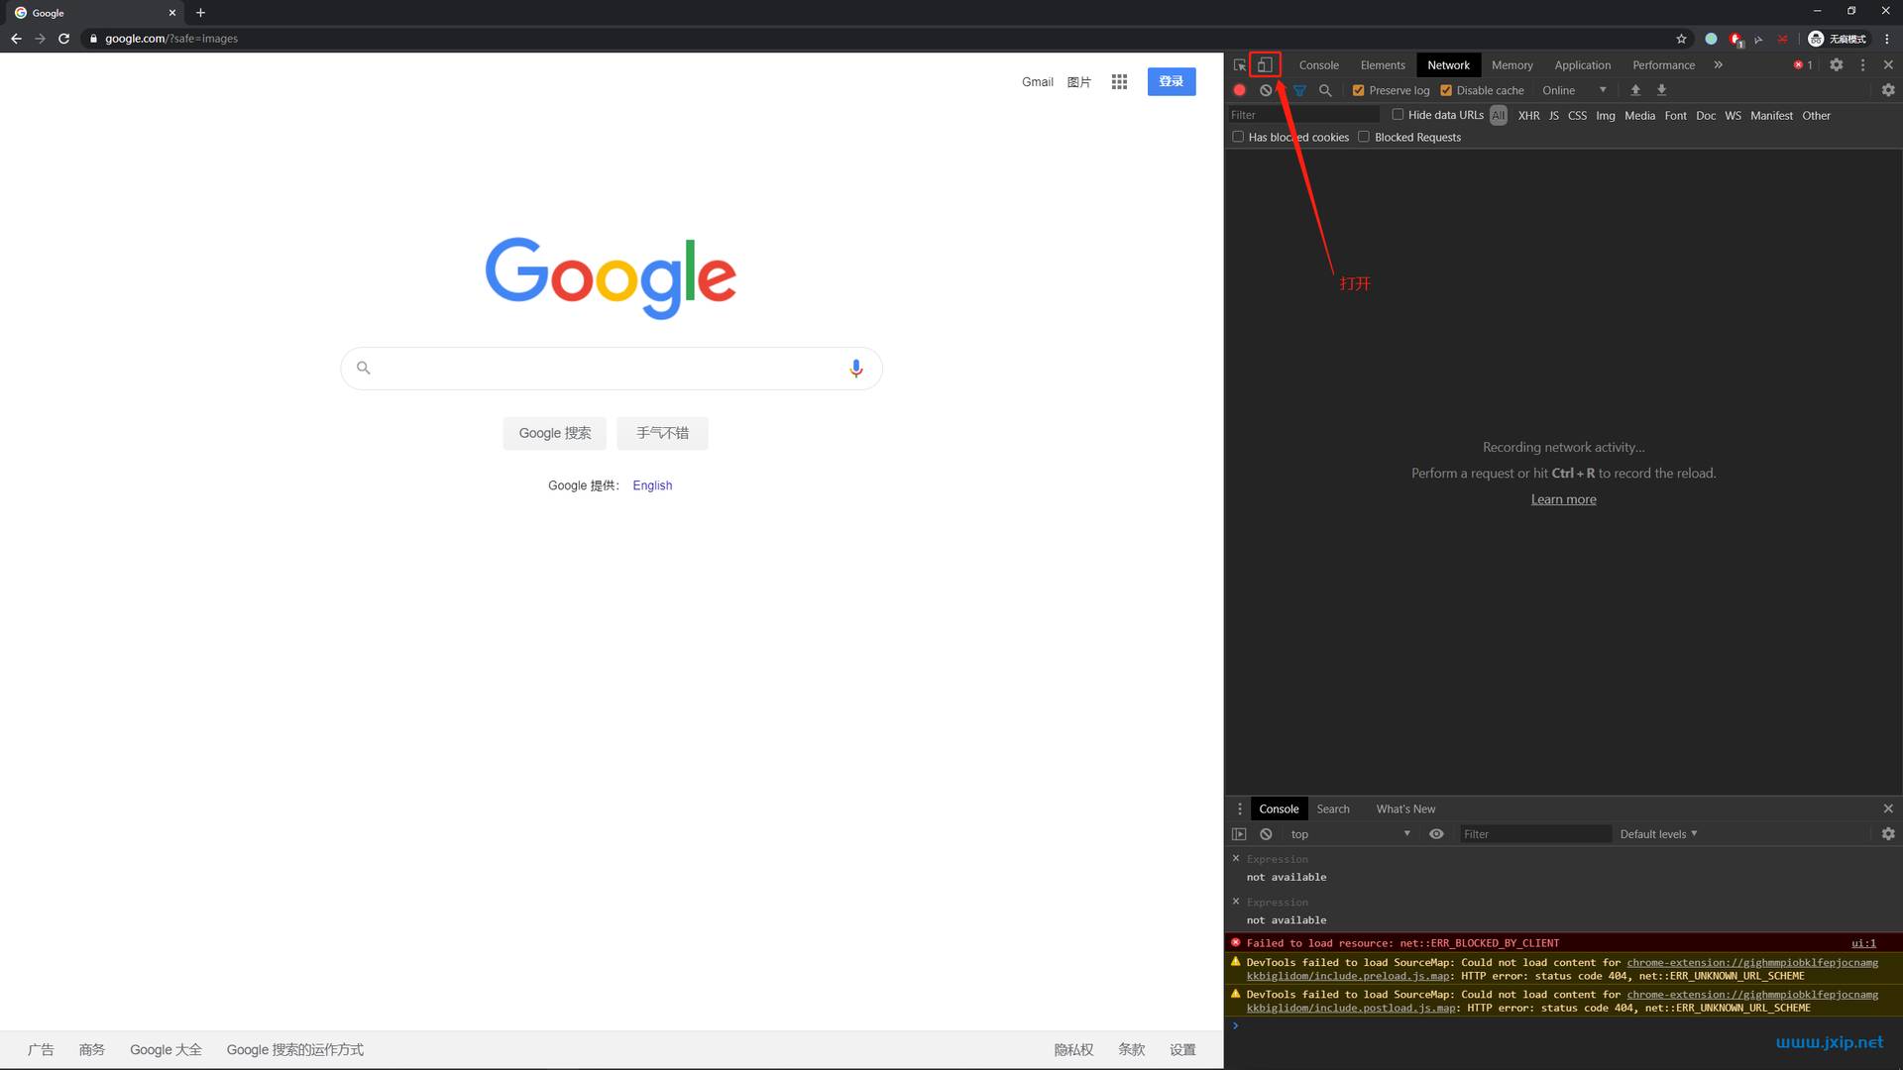
Task: Click the export HAR file icon
Action: [1662, 90]
